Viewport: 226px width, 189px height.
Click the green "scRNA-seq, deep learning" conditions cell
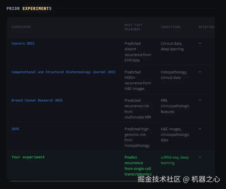(175, 160)
